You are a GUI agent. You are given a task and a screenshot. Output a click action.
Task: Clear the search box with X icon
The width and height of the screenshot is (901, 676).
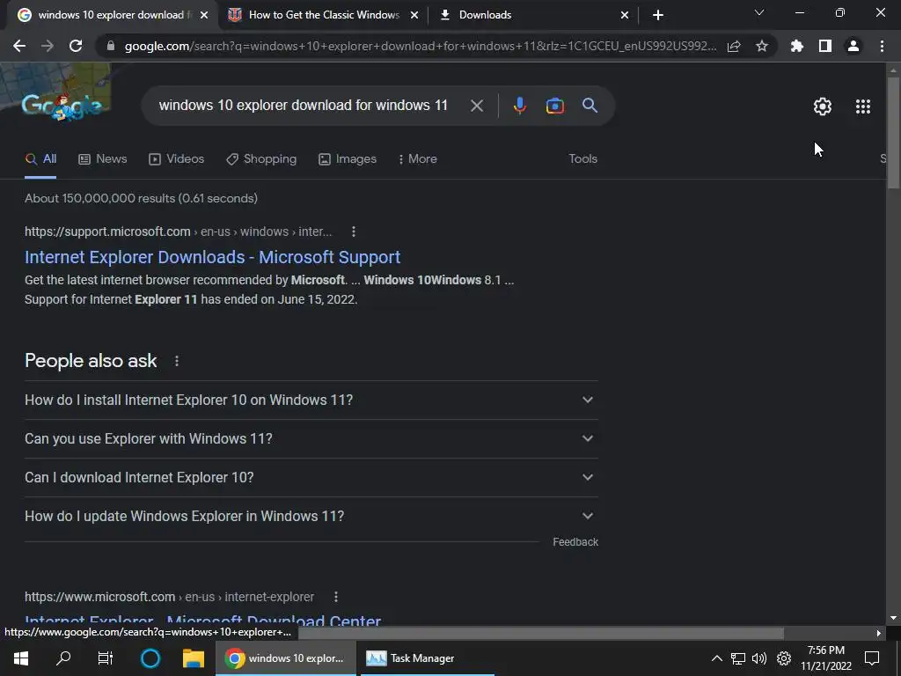(x=476, y=106)
